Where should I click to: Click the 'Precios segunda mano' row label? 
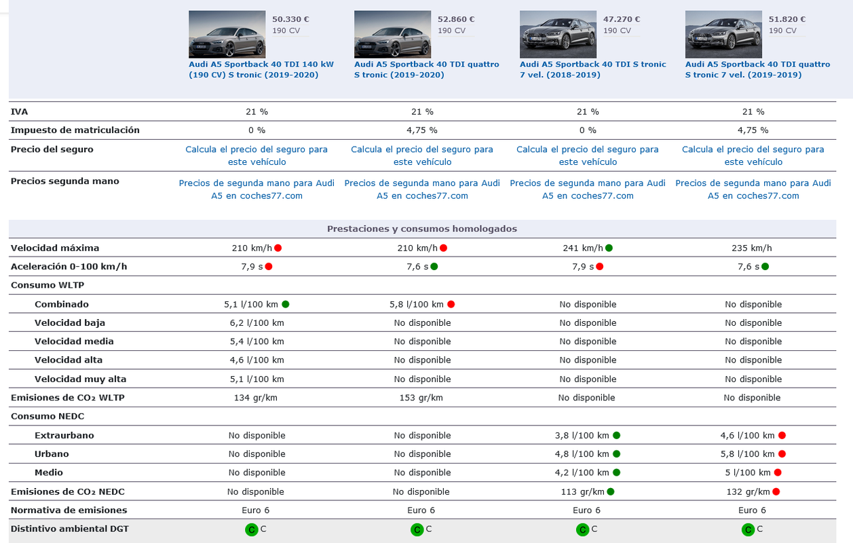pos(65,181)
